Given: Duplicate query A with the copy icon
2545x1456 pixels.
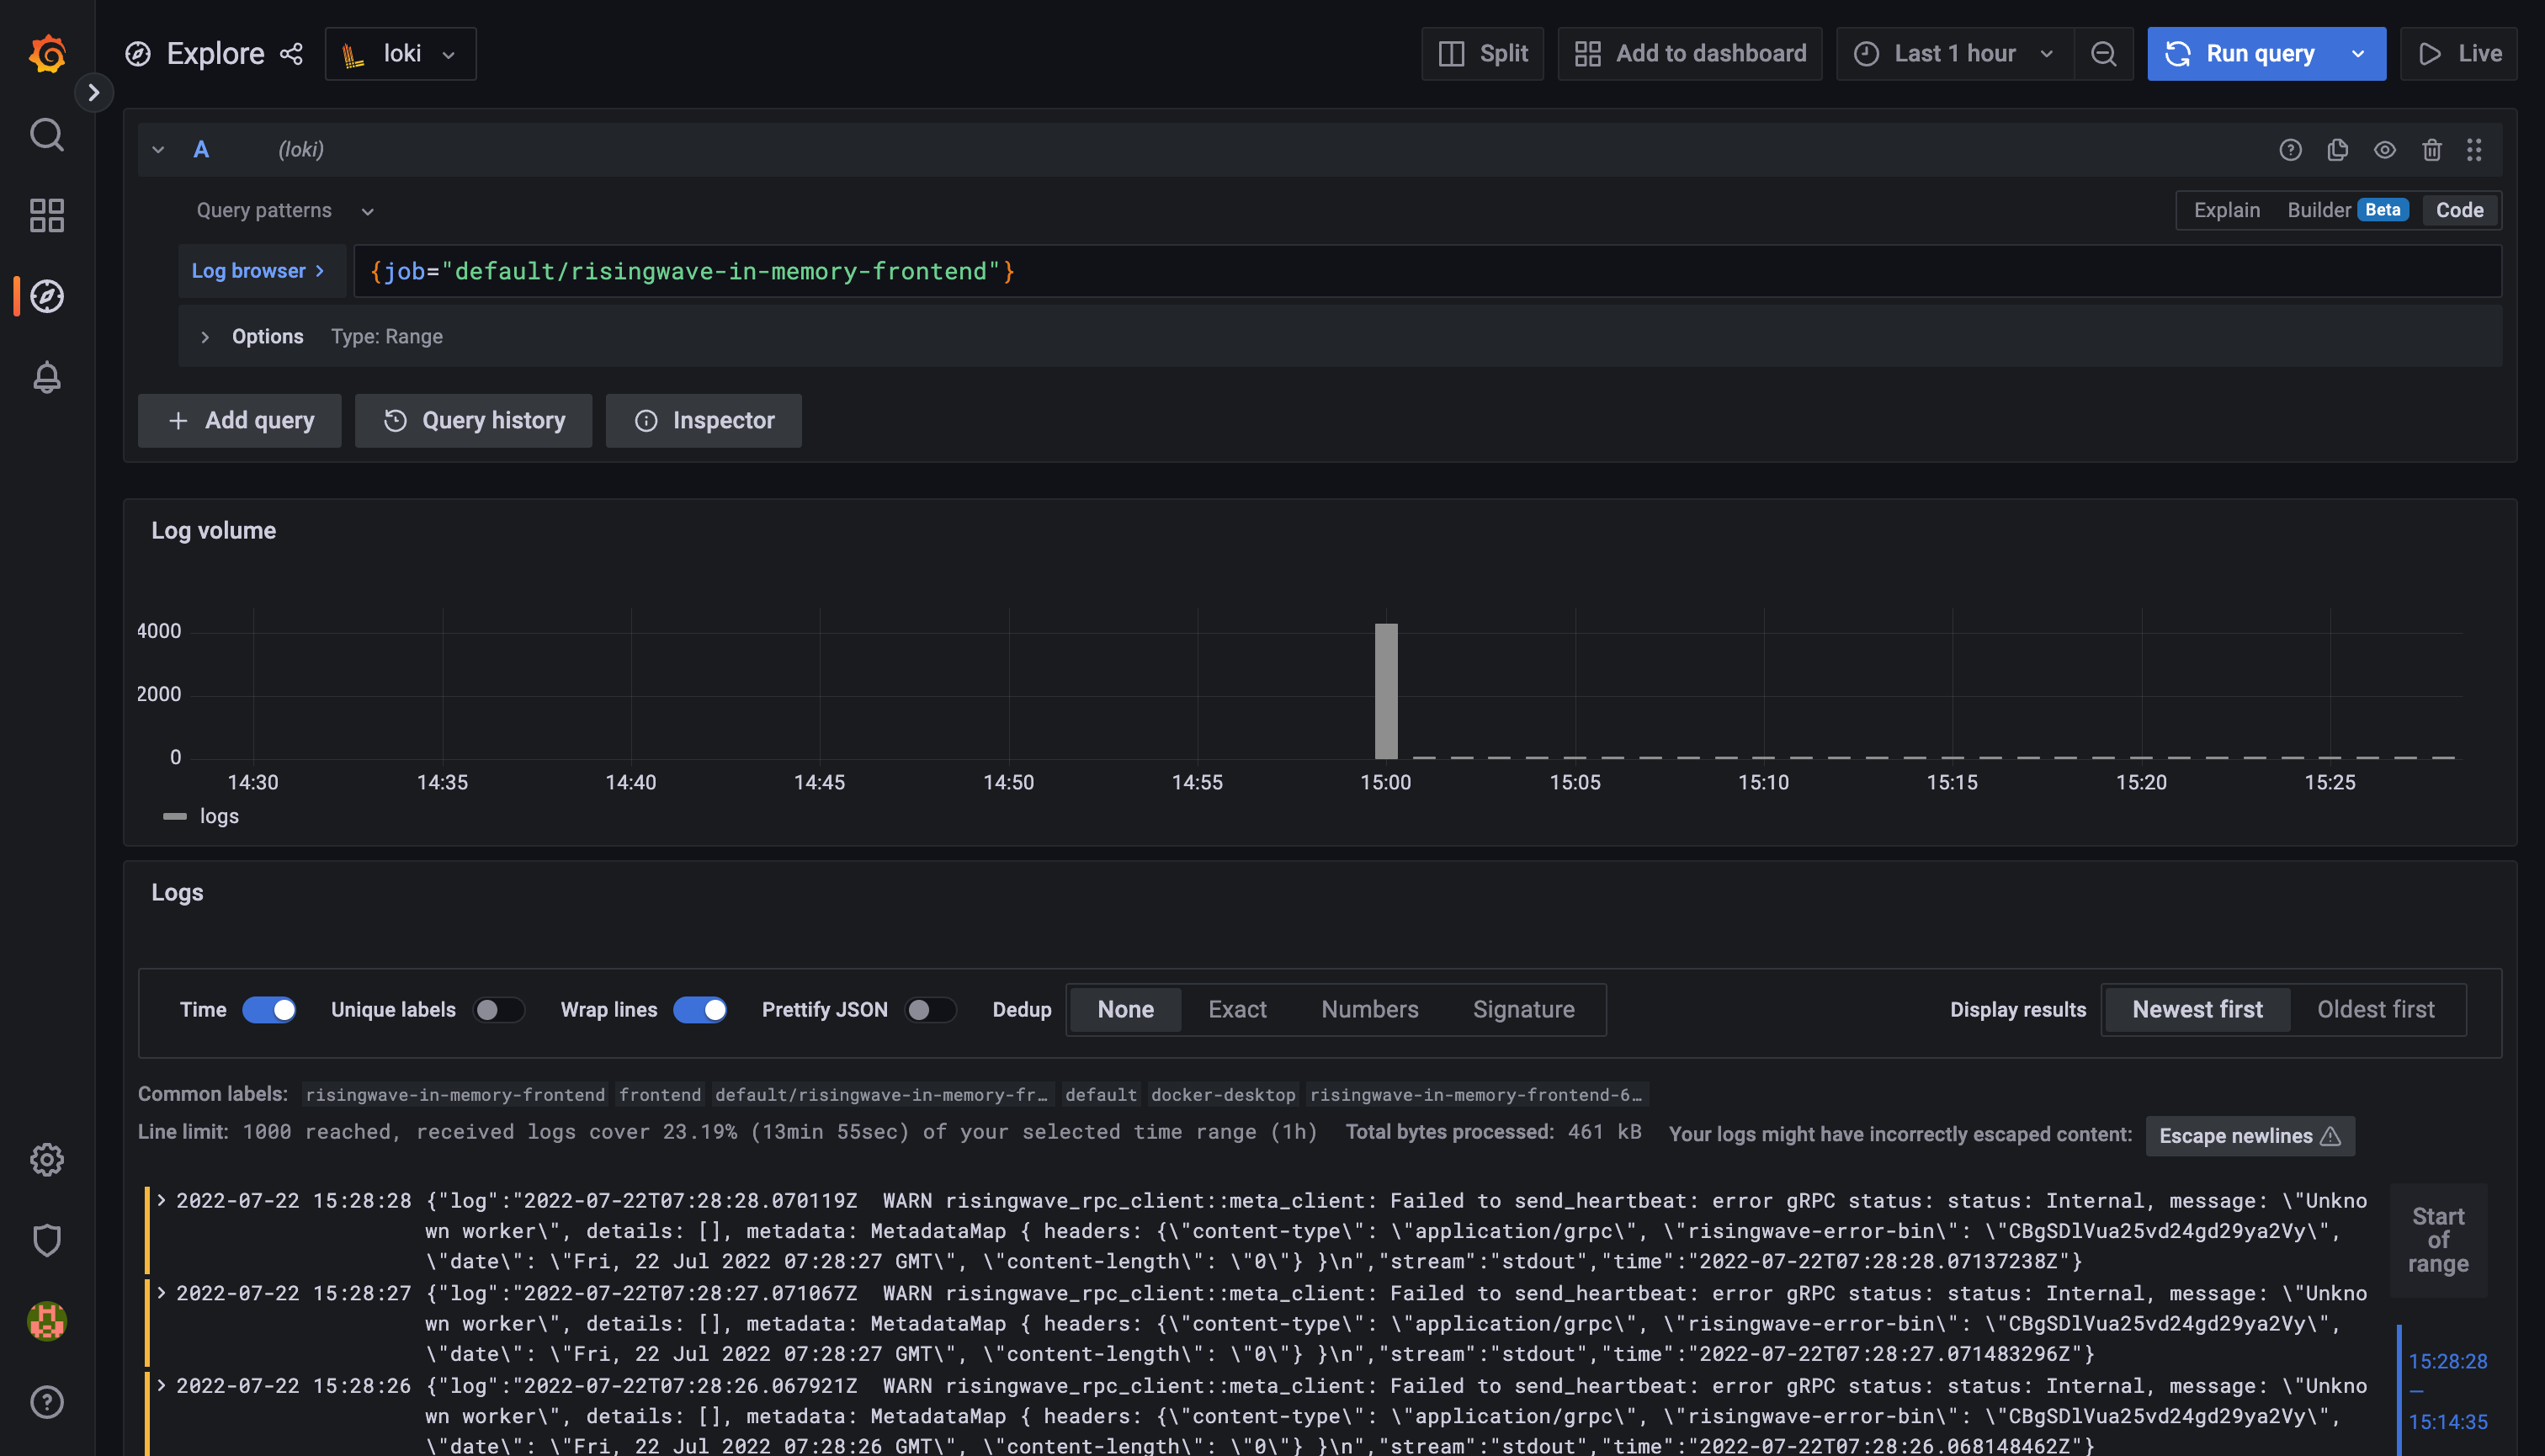Looking at the screenshot, I should click(x=2337, y=150).
